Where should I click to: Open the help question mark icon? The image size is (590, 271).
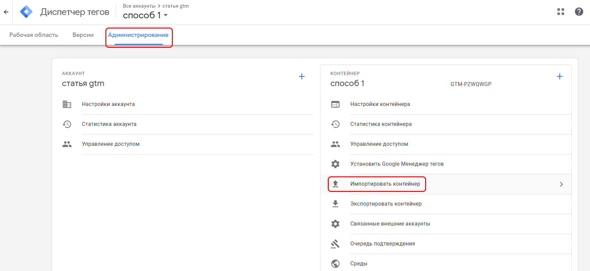tap(579, 12)
